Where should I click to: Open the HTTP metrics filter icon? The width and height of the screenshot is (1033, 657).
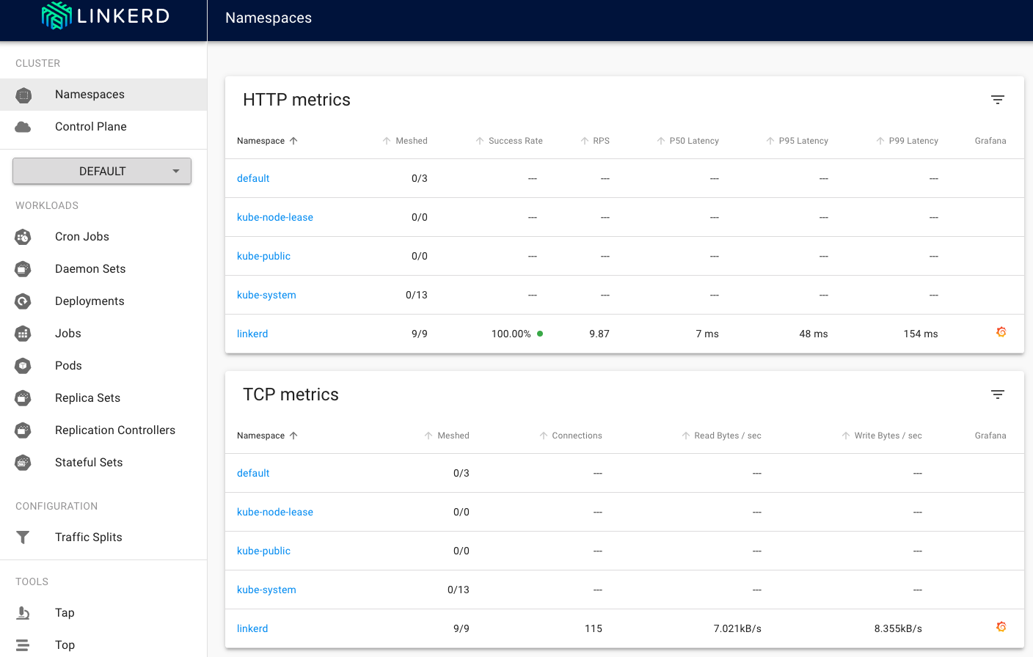(998, 100)
